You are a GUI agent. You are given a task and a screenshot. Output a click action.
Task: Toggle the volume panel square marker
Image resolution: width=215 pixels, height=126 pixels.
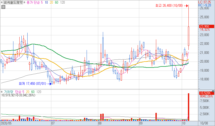click(2, 92)
